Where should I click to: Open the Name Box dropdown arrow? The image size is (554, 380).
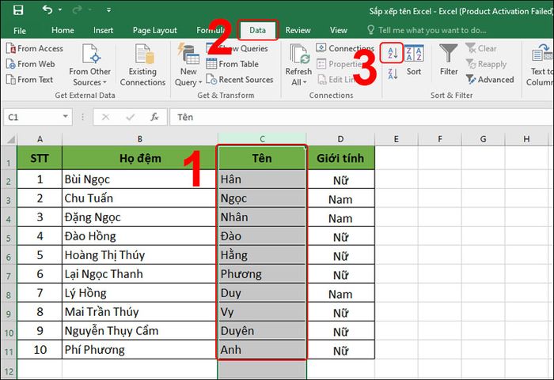point(66,116)
